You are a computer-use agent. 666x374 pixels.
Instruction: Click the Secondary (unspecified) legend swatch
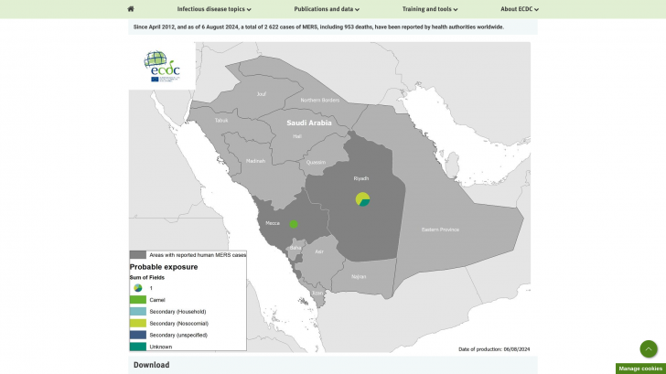(x=138, y=335)
